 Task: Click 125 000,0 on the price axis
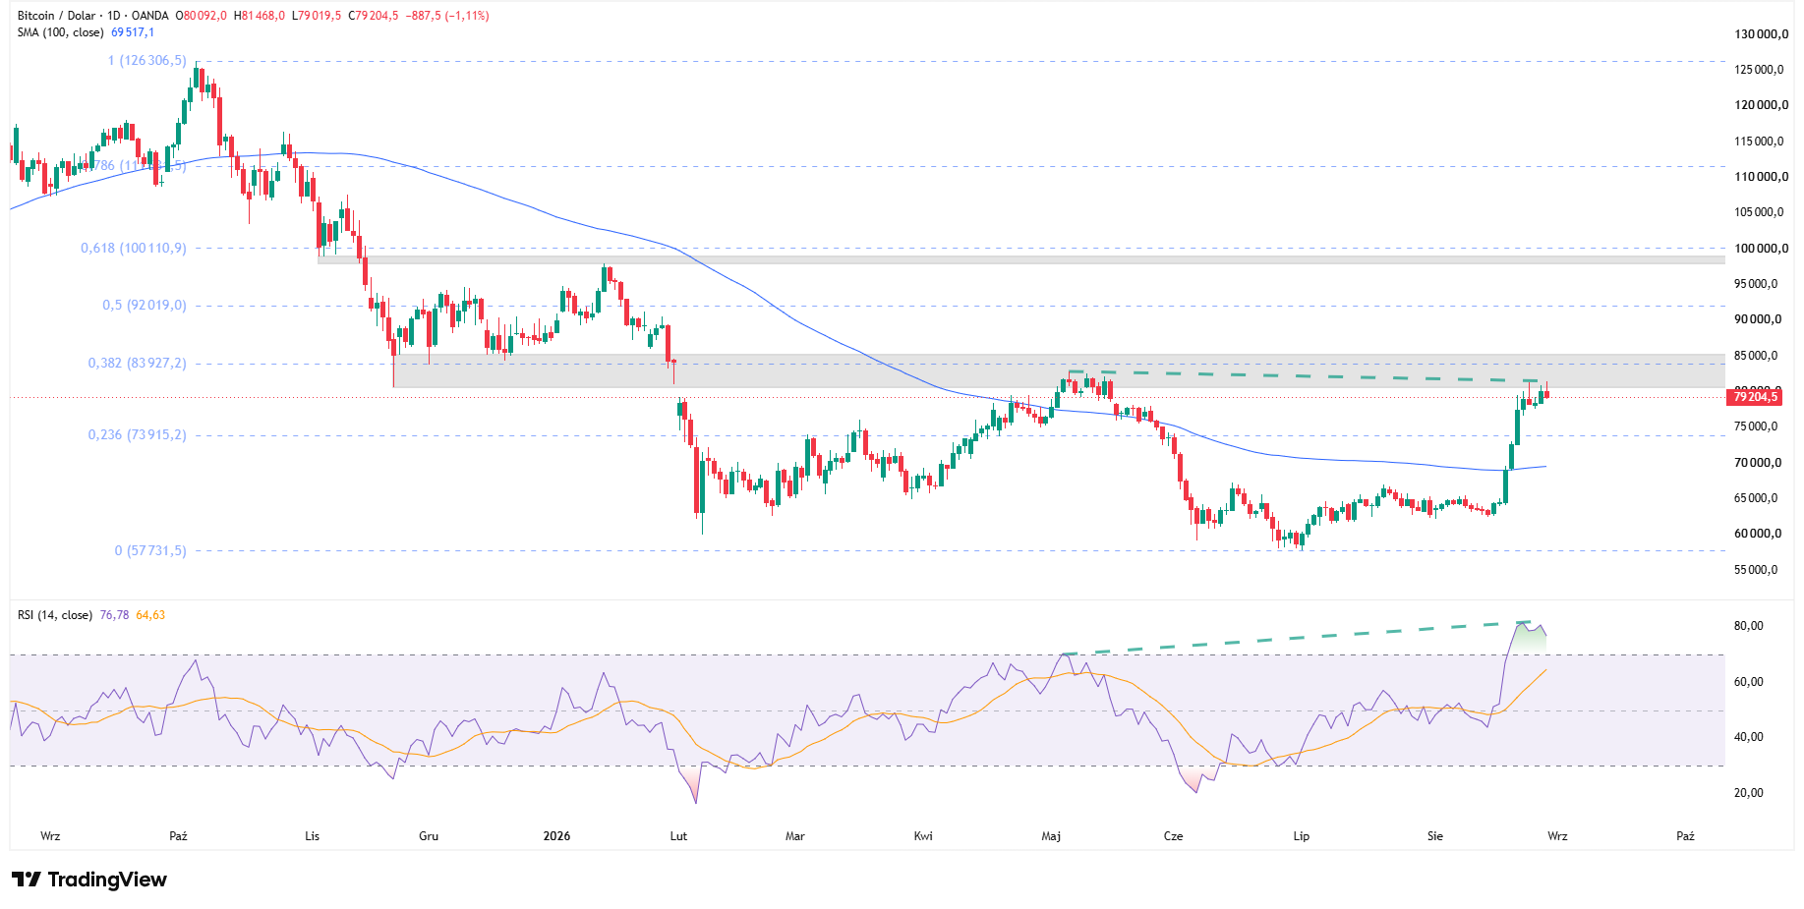pyautogui.click(x=1762, y=70)
